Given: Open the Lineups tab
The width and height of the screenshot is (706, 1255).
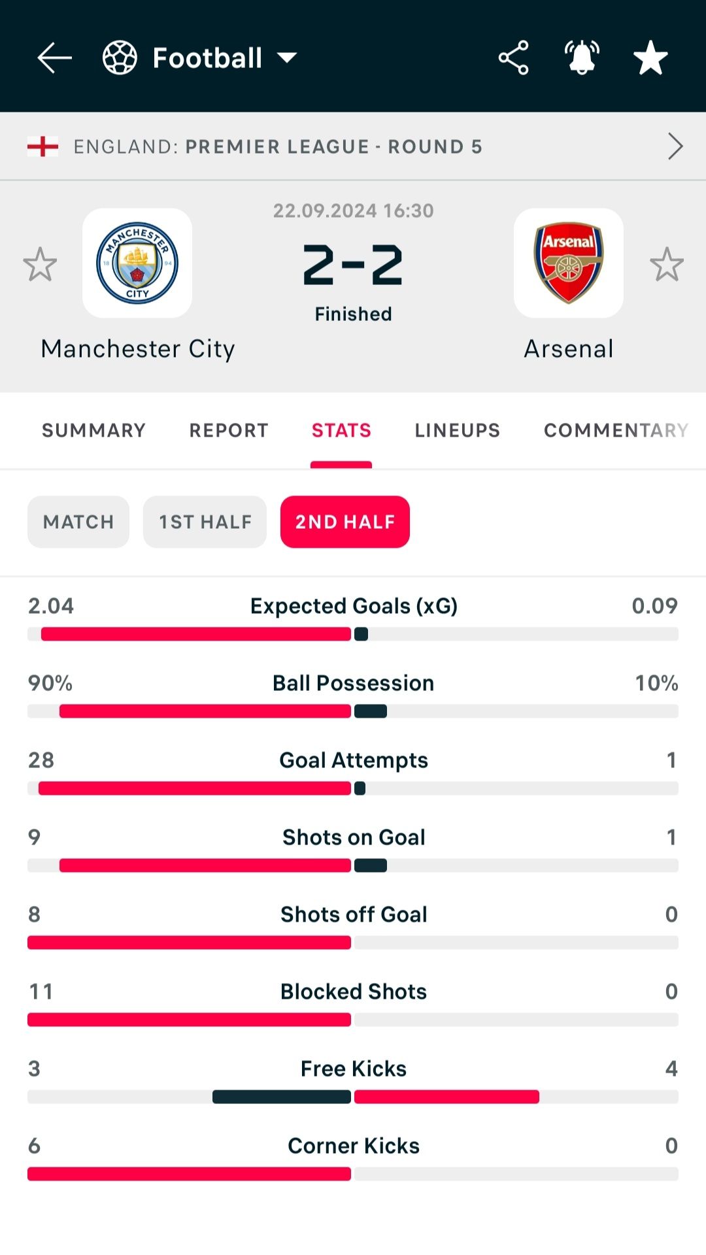Looking at the screenshot, I should click(457, 430).
